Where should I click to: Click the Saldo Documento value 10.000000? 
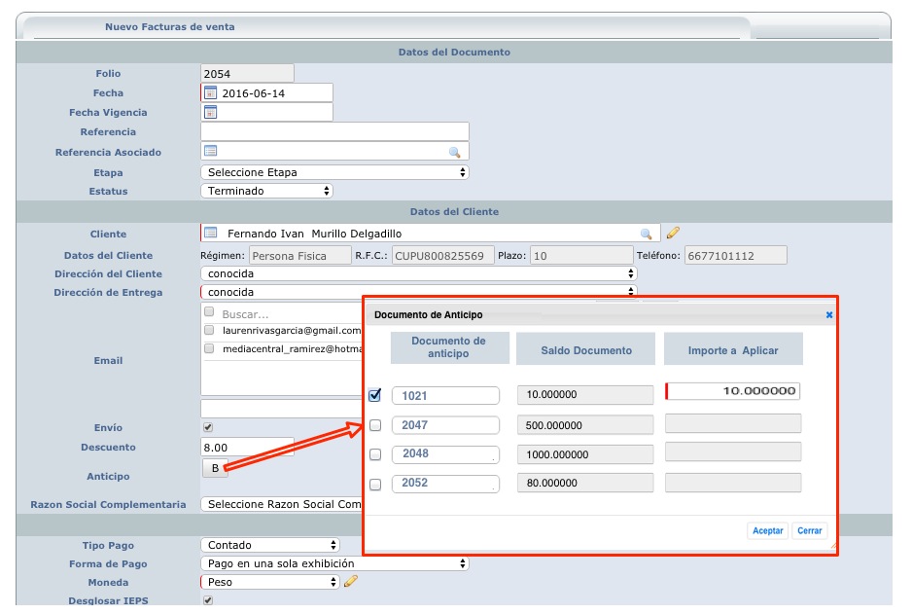click(x=585, y=395)
